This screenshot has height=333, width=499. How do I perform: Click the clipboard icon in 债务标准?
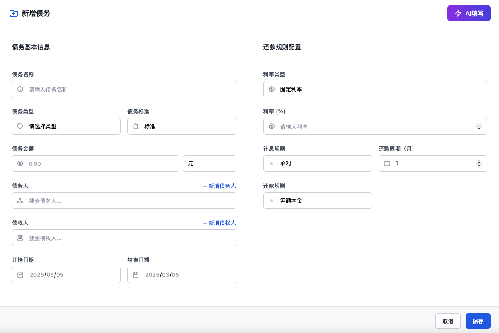click(x=136, y=126)
